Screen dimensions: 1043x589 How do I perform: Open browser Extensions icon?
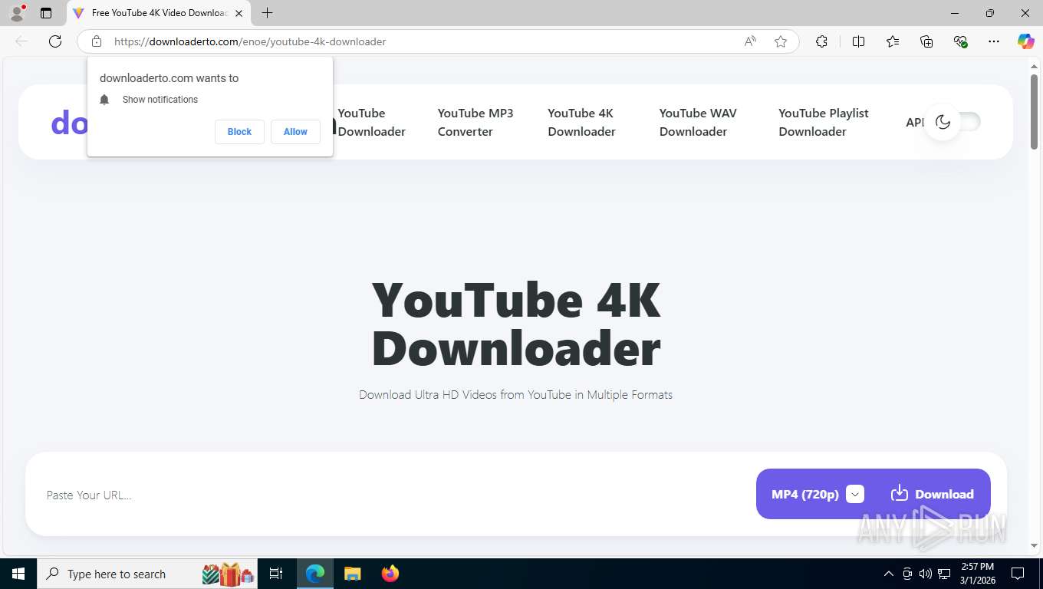tap(822, 41)
